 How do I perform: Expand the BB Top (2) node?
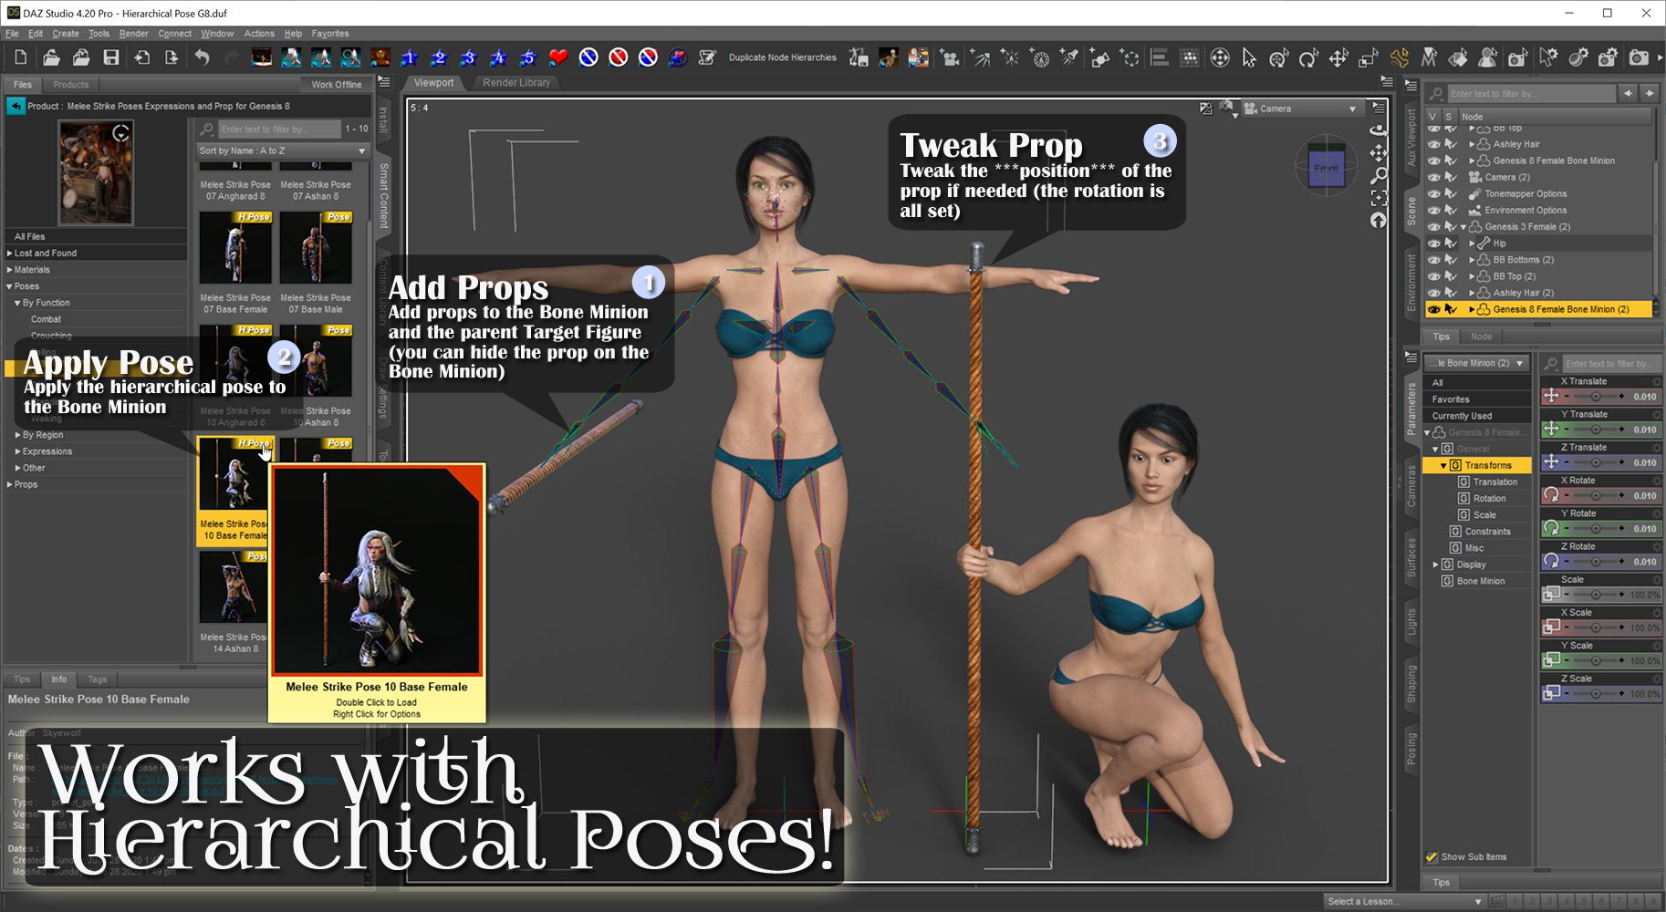pyautogui.click(x=1472, y=276)
